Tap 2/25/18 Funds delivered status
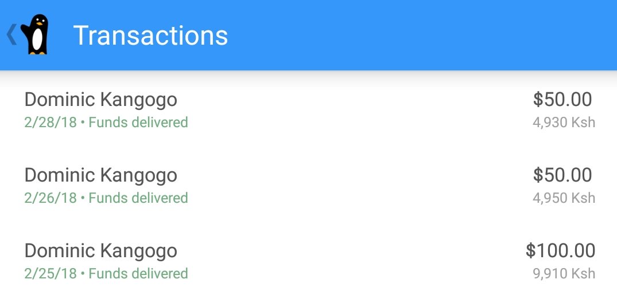Viewport: 617px width, 295px height. [106, 273]
